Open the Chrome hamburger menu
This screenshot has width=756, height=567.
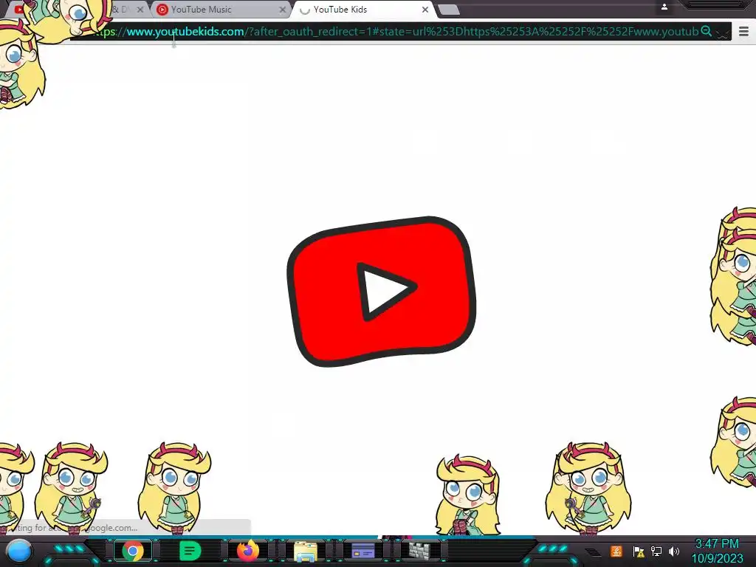click(x=744, y=32)
